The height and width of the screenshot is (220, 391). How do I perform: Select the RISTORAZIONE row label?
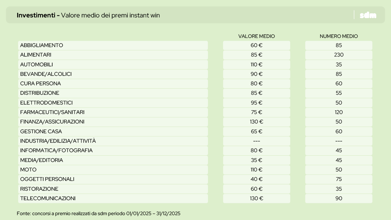click(x=39, y=189)
